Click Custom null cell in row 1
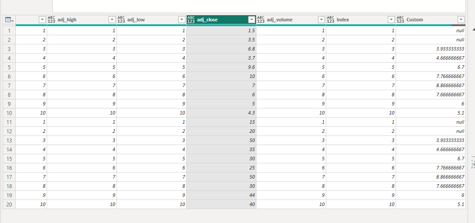The image size is (475, 223). tap(431, 30)
